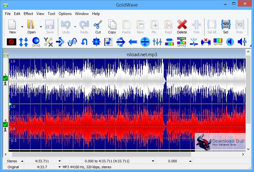Click the blue U-turn invert icon

[84, 42]
